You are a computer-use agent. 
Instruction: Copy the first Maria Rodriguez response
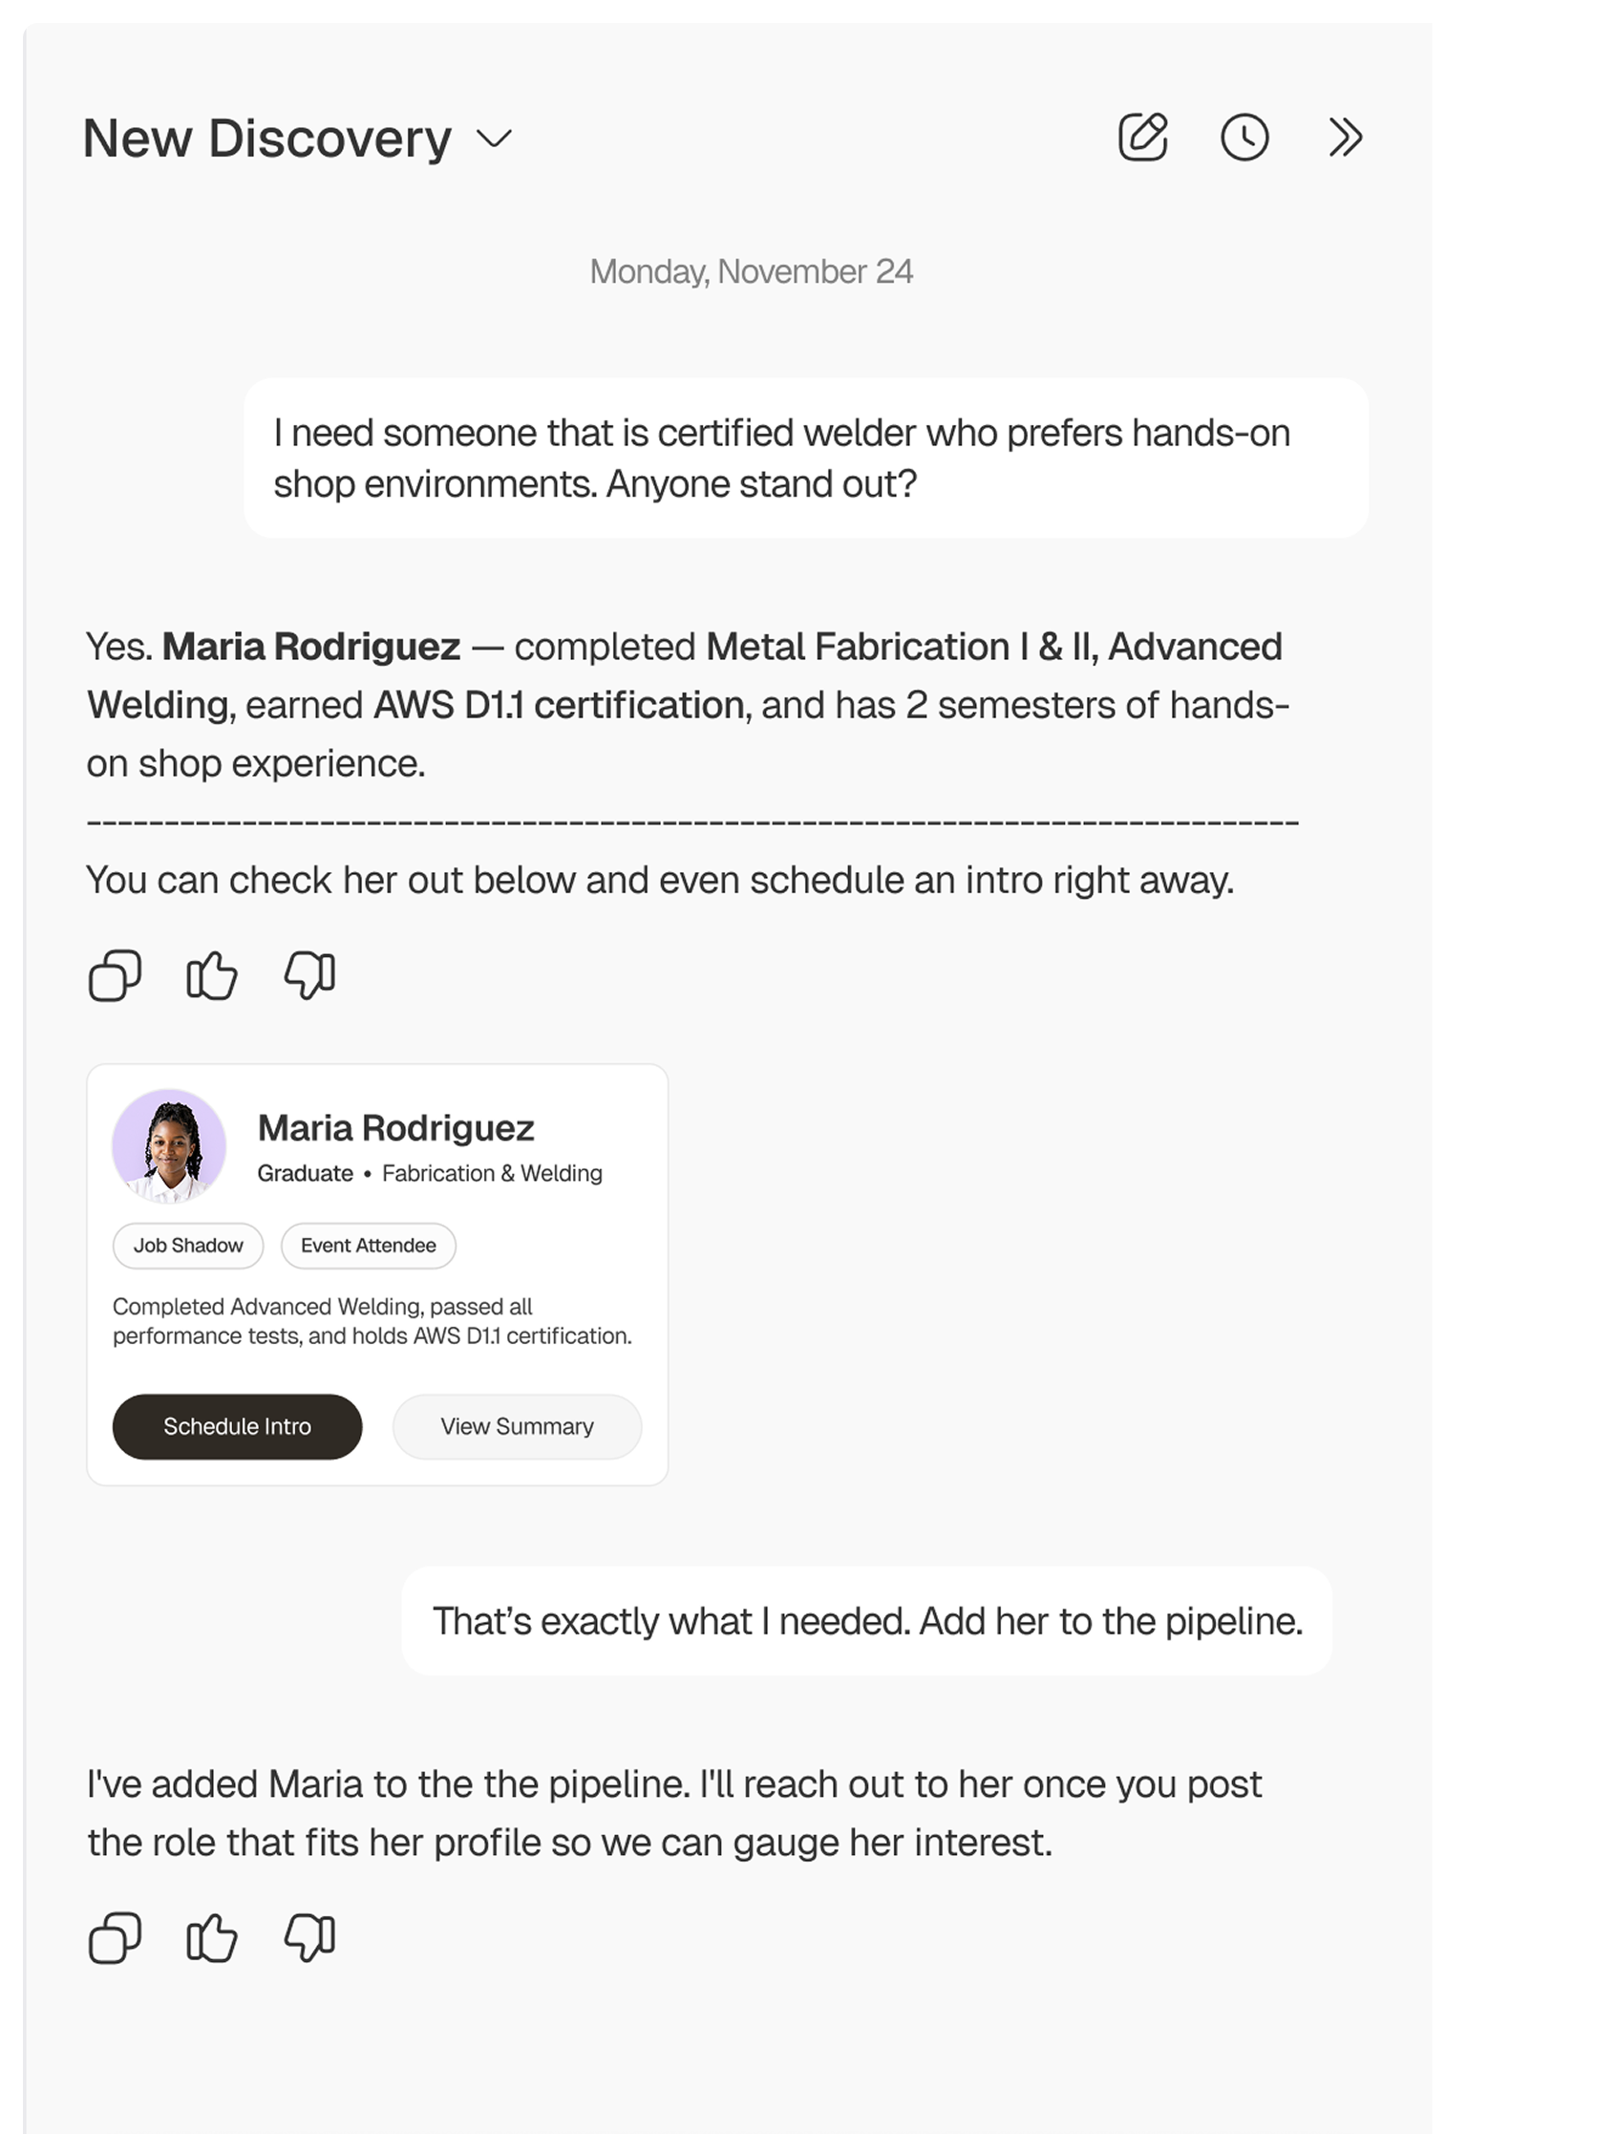pyautogui.click(x=115, y=975)
